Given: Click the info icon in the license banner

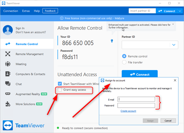Looking at the screenshot, I should 62,18.
